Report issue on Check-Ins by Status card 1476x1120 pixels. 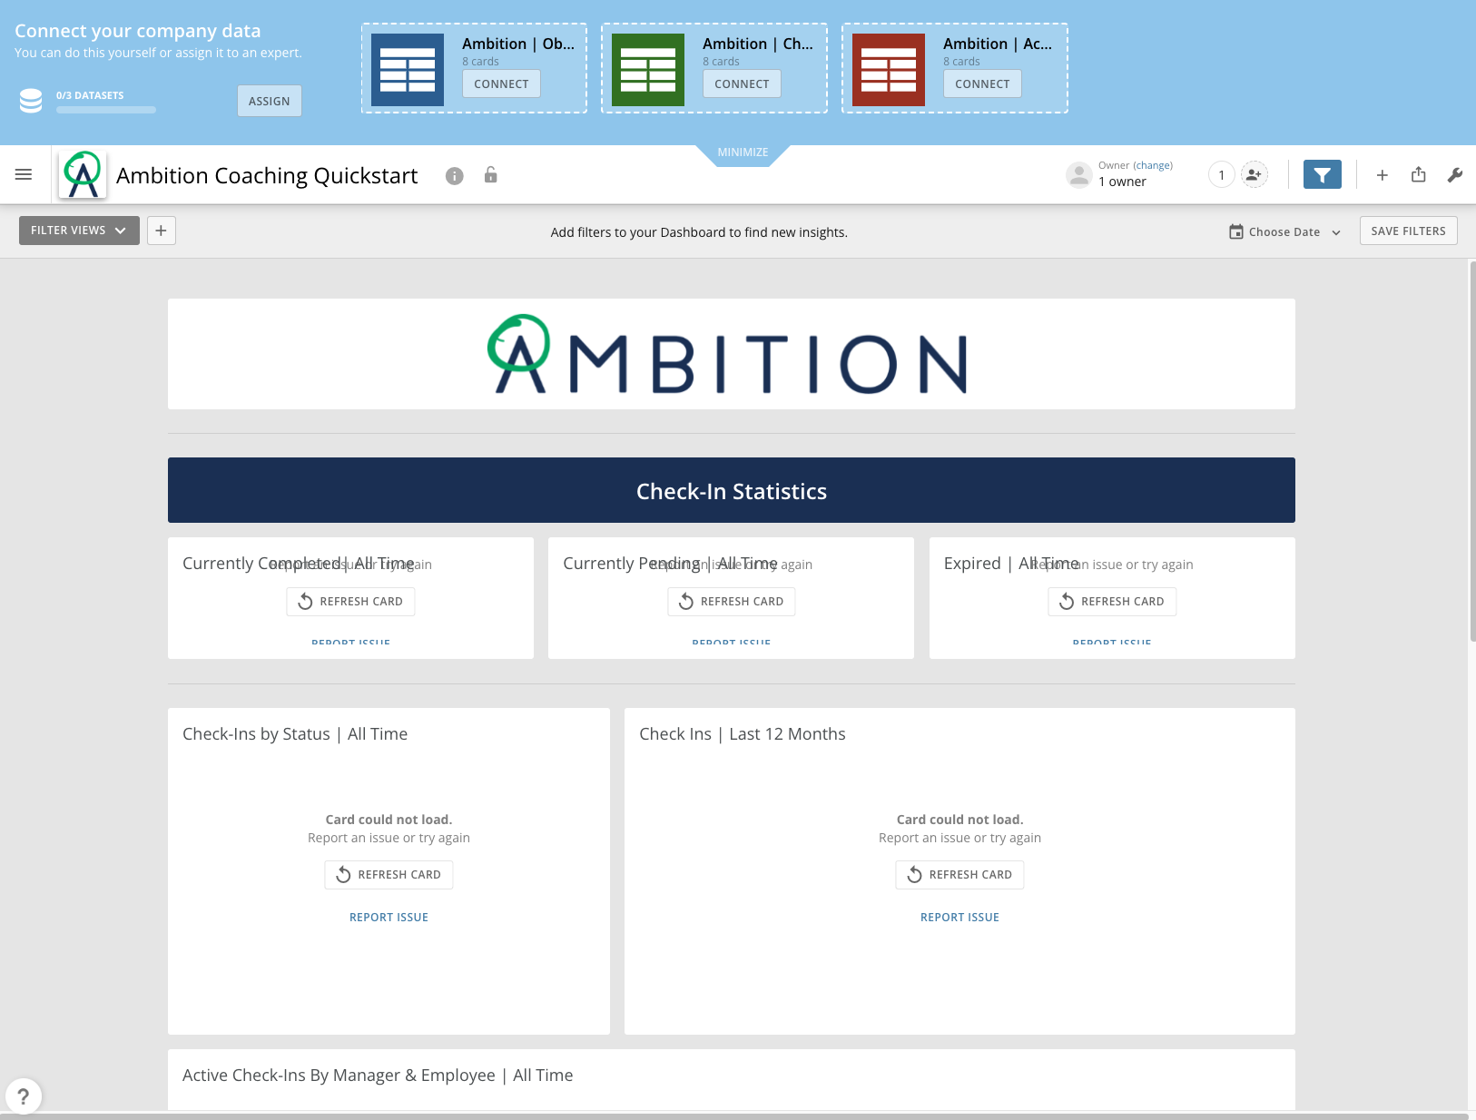pos(389,918)
